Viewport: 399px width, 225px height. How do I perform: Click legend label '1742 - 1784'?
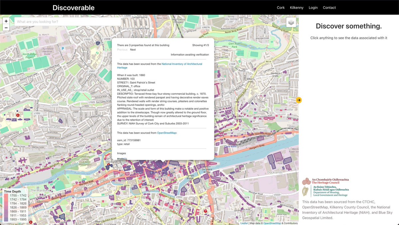(18, 199)
